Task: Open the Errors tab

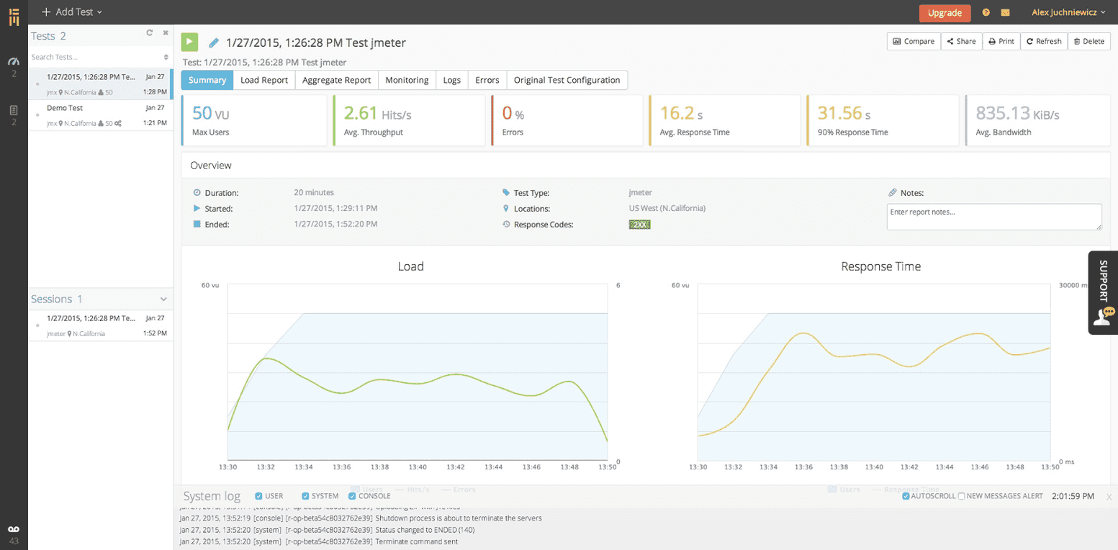Action: [487, 80]
